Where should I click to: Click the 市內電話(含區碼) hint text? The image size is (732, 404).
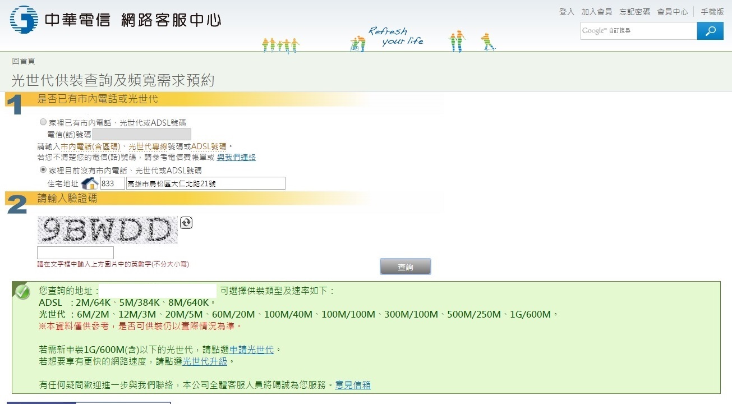pyautogui.click(x=91, y=146)
